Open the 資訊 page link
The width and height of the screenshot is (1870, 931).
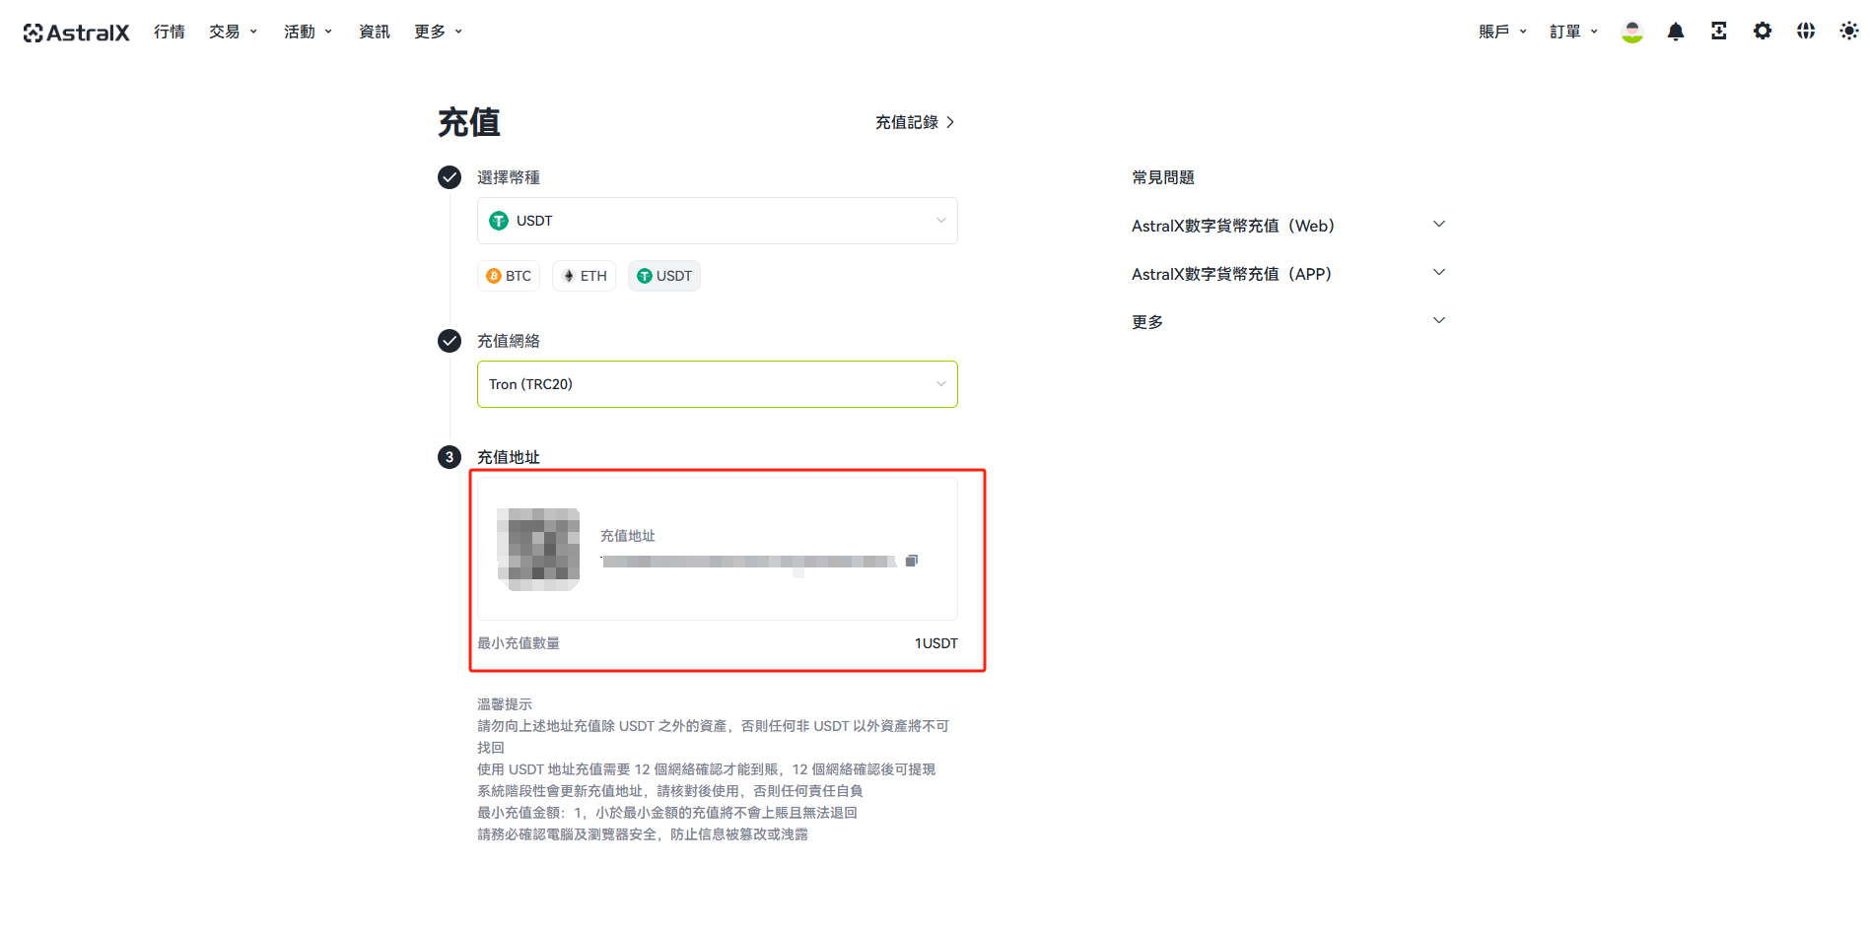coord(374,32)
